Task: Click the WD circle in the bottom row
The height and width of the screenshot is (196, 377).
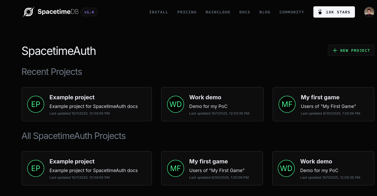Action: [286, 168]
